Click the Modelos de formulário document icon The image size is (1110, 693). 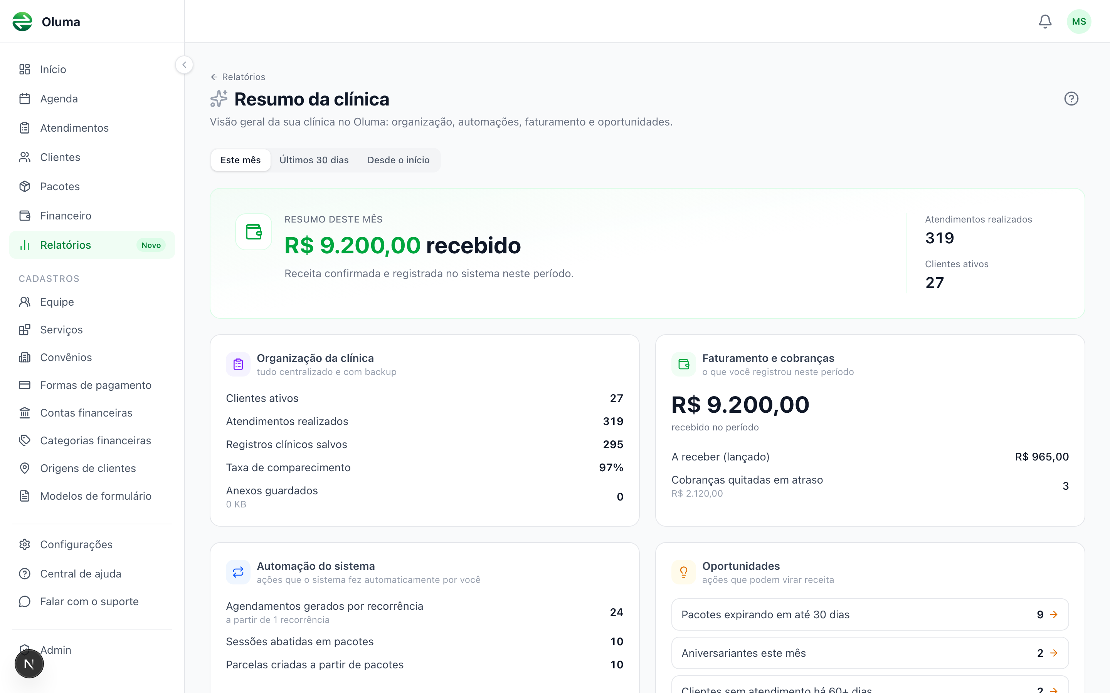pos(25,496)
